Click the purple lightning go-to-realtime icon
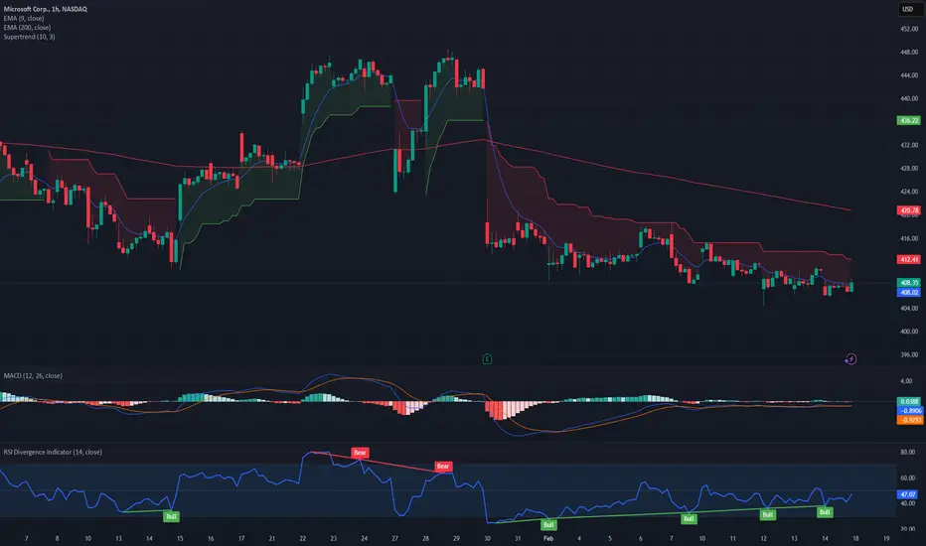 pos(850,359)
